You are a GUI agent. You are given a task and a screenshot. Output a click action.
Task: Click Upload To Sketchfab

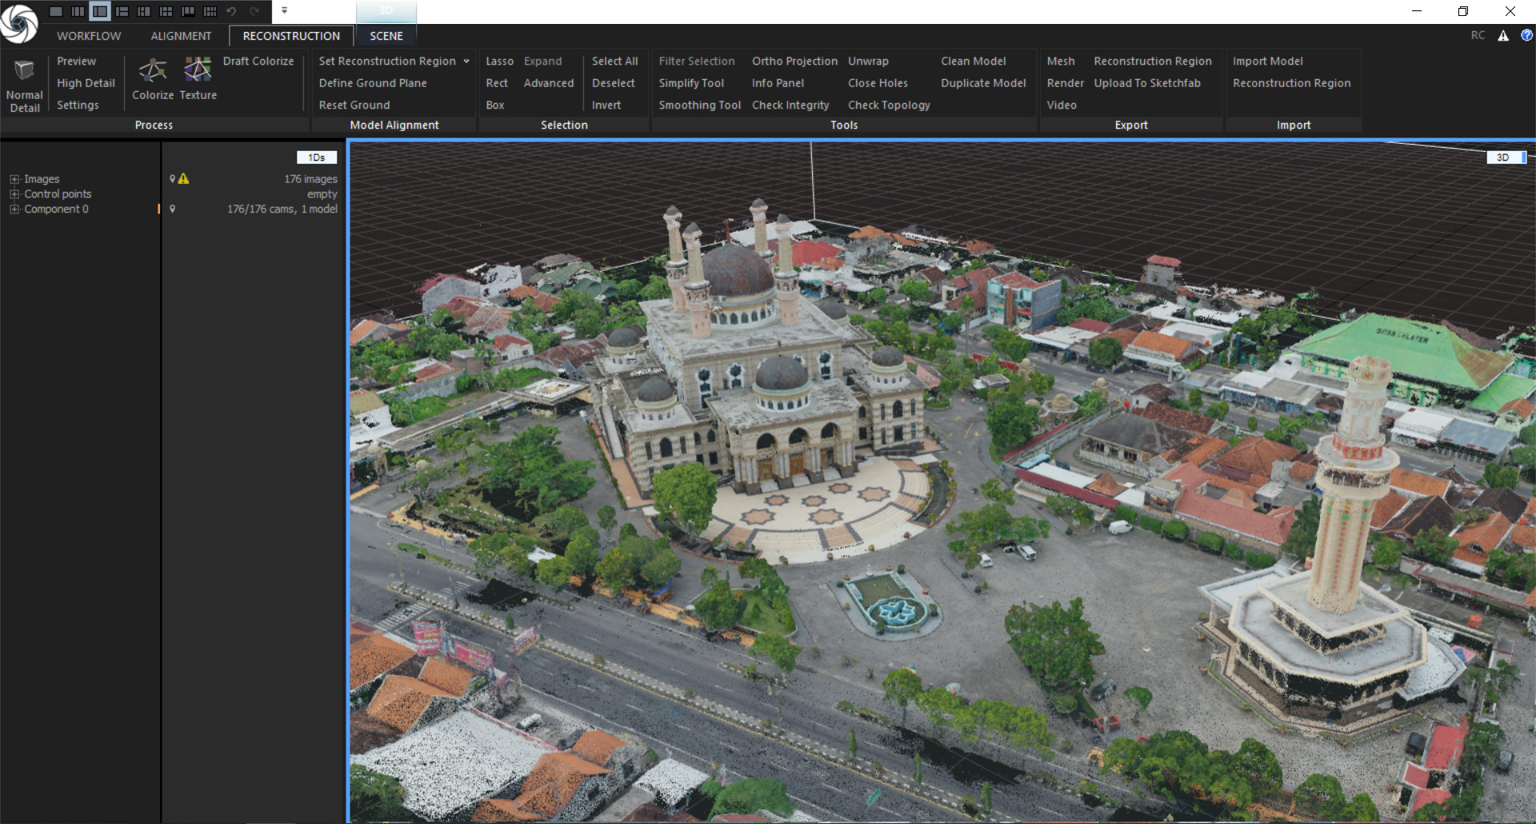click(1147, 83)
